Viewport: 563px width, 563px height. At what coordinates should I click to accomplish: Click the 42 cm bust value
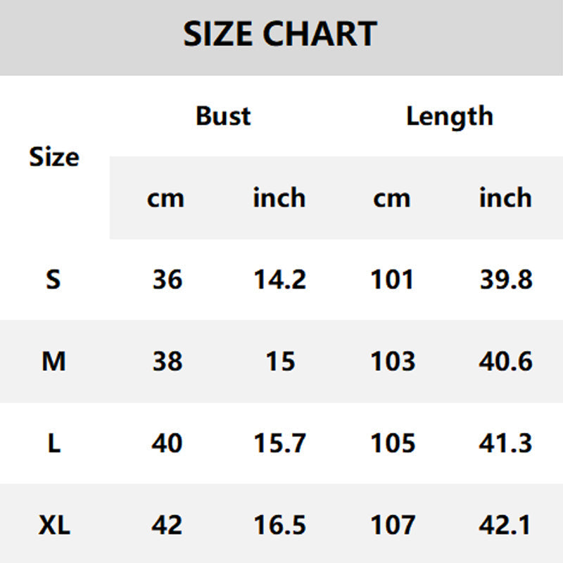click(x=167, y=525)
